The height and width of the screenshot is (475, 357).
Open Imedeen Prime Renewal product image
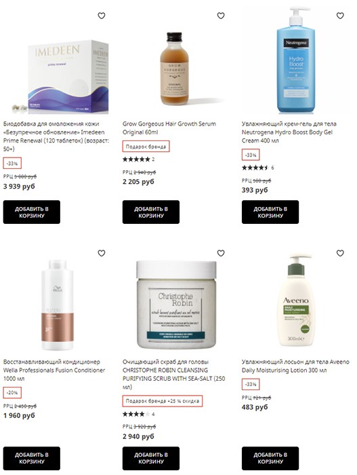[x=60, y=77]
